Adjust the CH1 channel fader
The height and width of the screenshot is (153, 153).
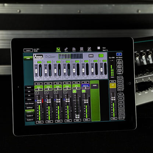point(39,102)
